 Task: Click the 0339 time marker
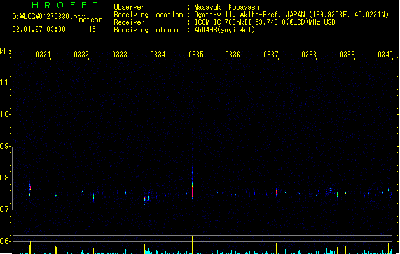(x=347, y=55)
